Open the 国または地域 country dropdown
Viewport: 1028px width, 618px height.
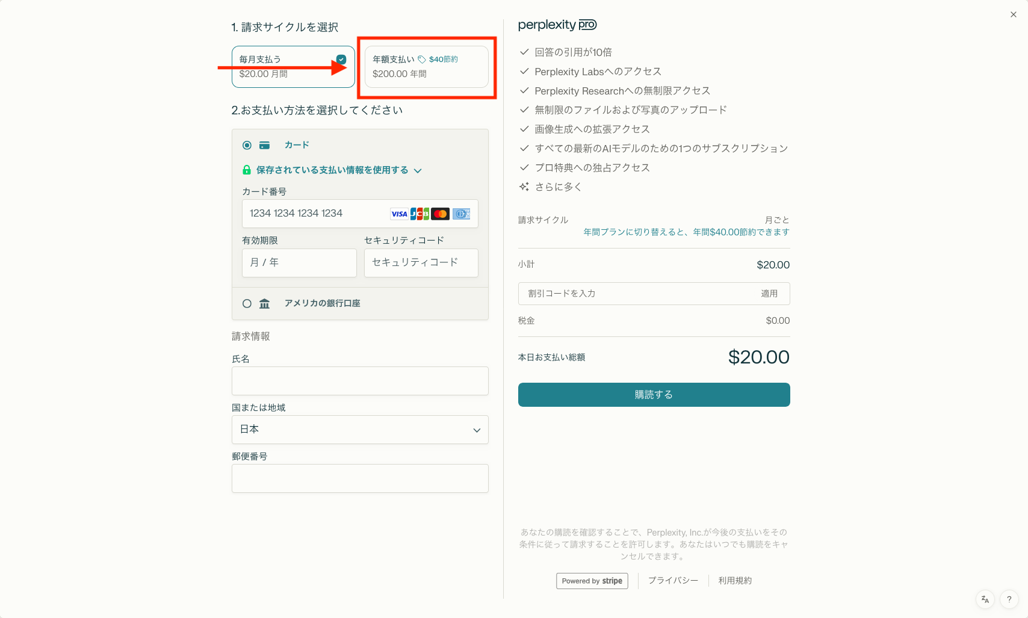point(359,430)
